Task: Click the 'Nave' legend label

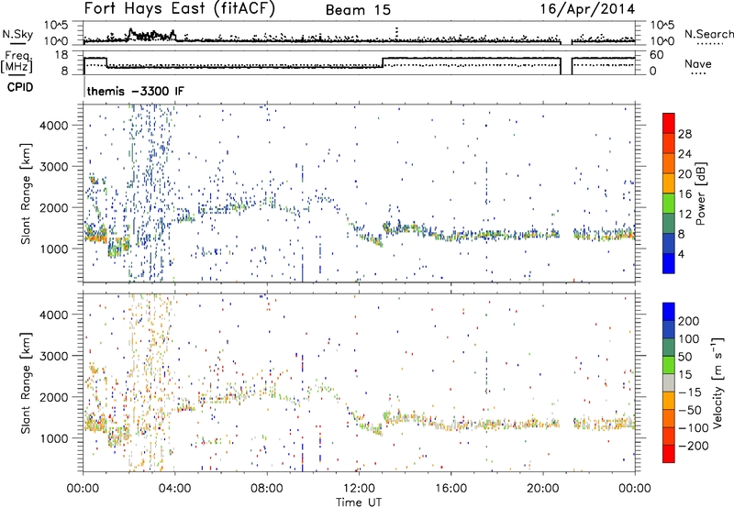Action: pyautogui.click(x=697, y=63)
